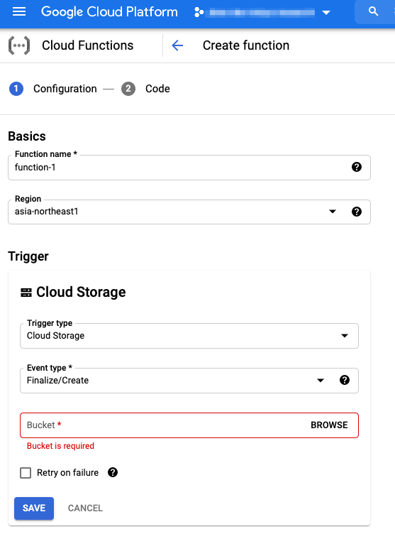Click BROWSE to choose a bucket
Screen dimensions: 395x534
point(329,425)
